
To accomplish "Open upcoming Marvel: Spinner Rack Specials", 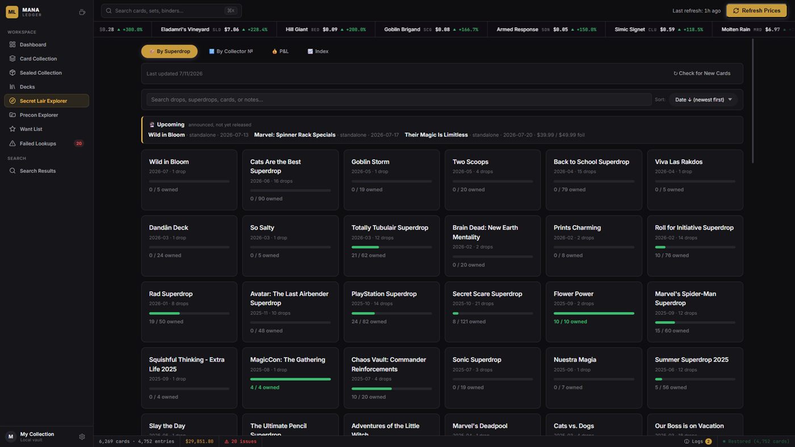I will coord(327,135).
